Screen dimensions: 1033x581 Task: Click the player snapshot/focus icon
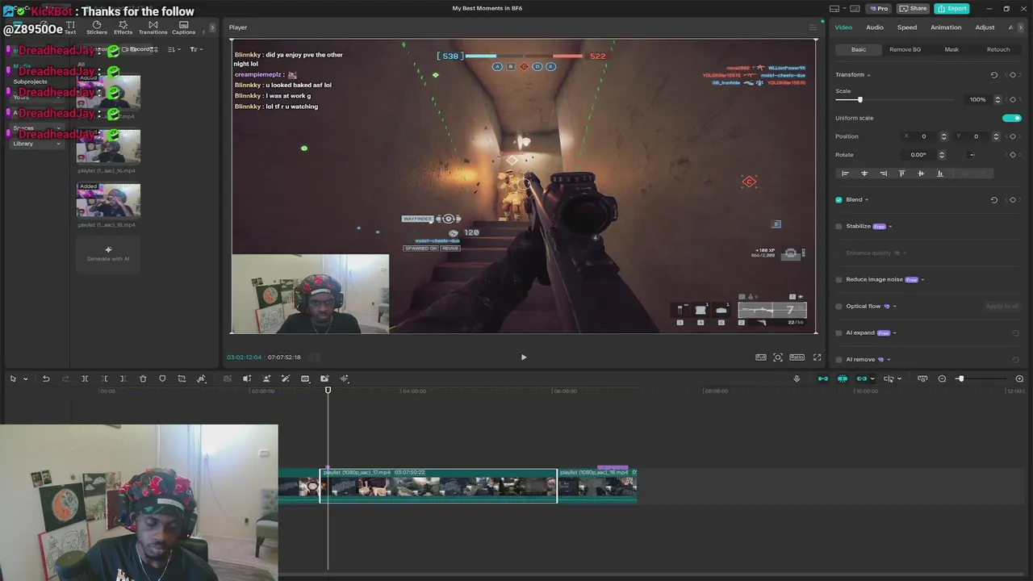tap(778, 357)
